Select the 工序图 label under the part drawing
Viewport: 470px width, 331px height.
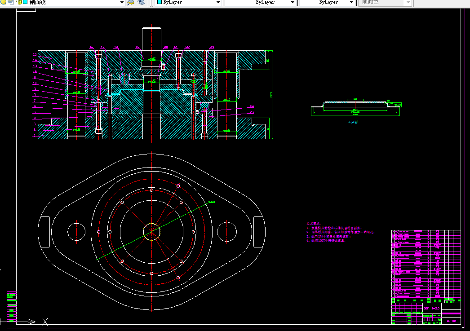[x=352, y=122]
